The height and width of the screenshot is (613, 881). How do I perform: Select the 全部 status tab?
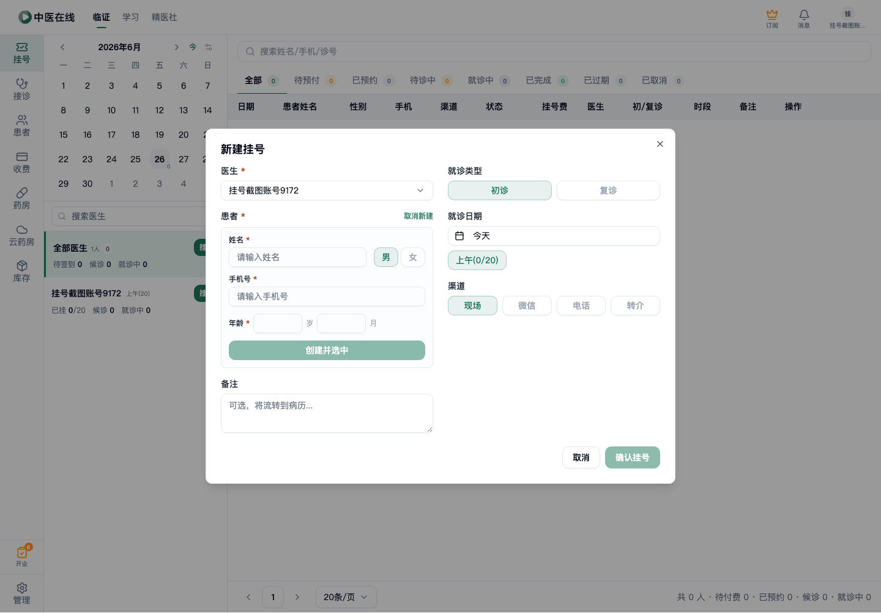click(262, 80)
